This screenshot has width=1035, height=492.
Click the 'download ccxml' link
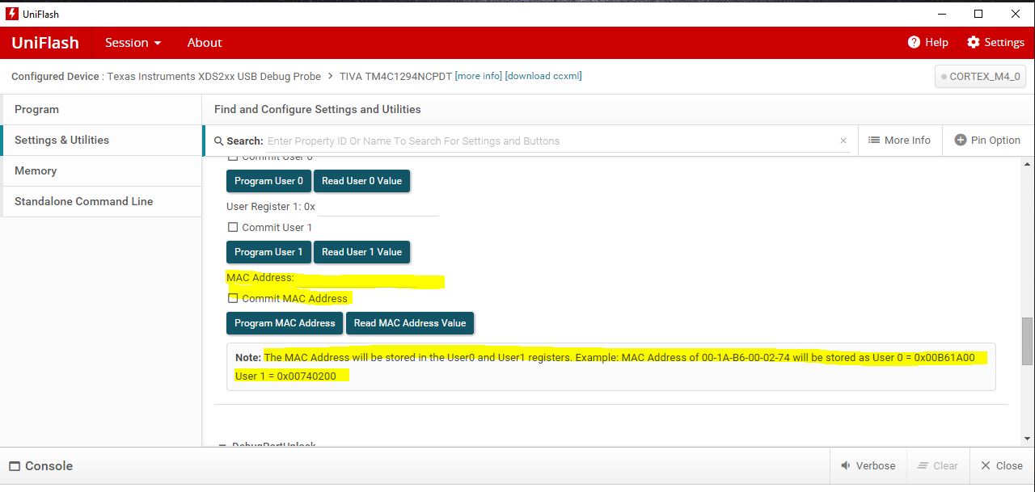click(x=543, y=76)
